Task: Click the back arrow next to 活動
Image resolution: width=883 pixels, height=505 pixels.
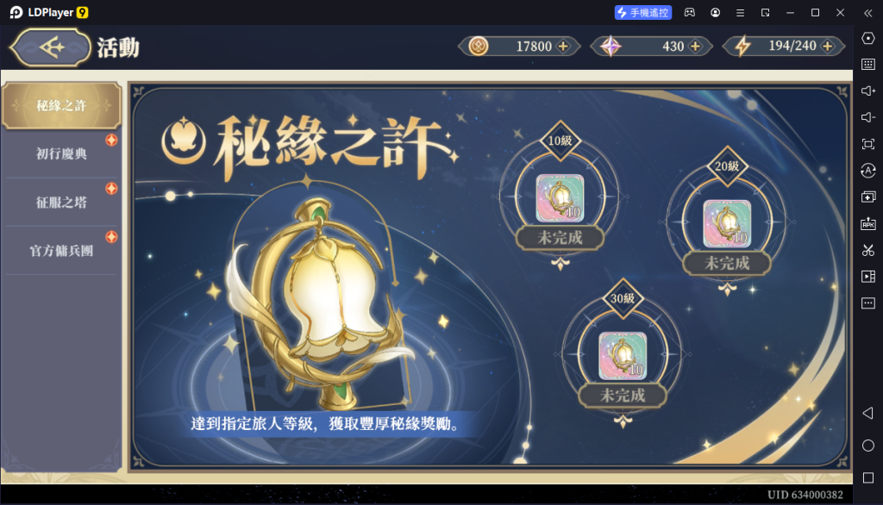Action: 51,48
